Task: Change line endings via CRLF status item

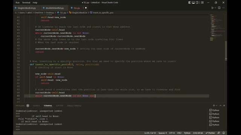Action: pyautogui.click(x=179, y=133)
